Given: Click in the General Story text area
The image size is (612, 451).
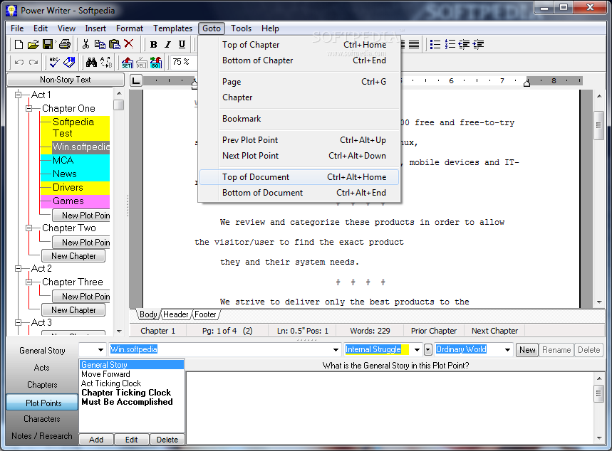Looking at the screenshot, I should tap(390, 408).
